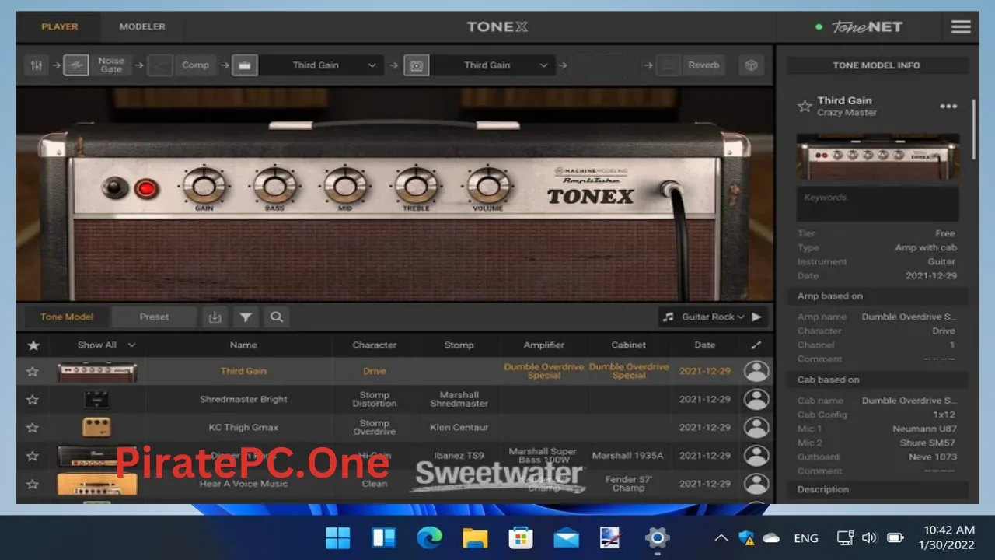
Task: Toggle favorite star for Hear A Voice Music row
Action: (x=33, y=484)
